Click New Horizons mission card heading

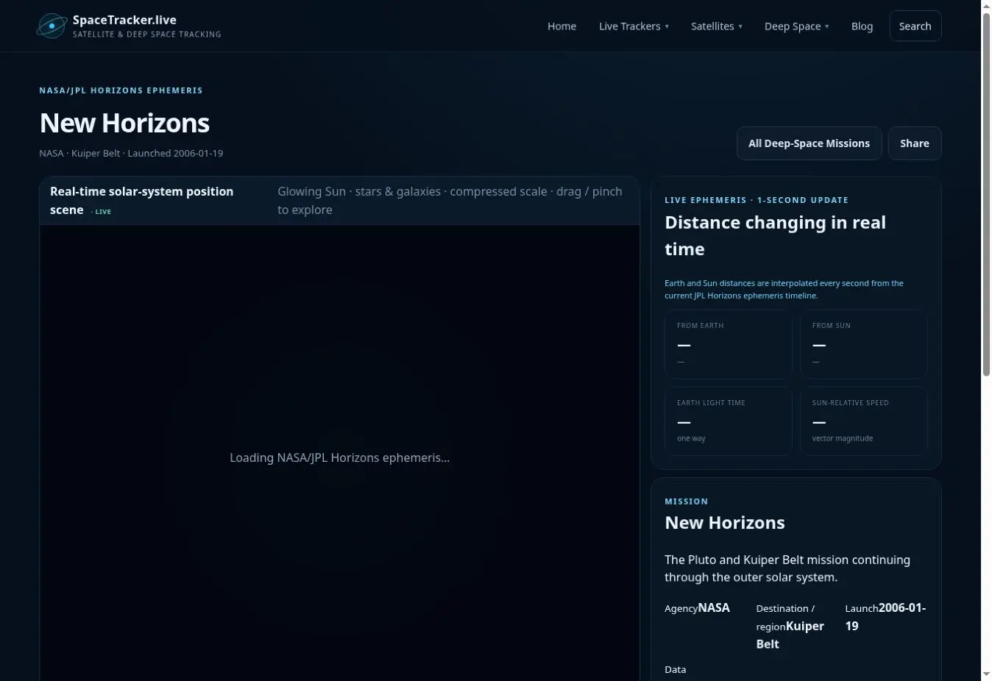724,523
